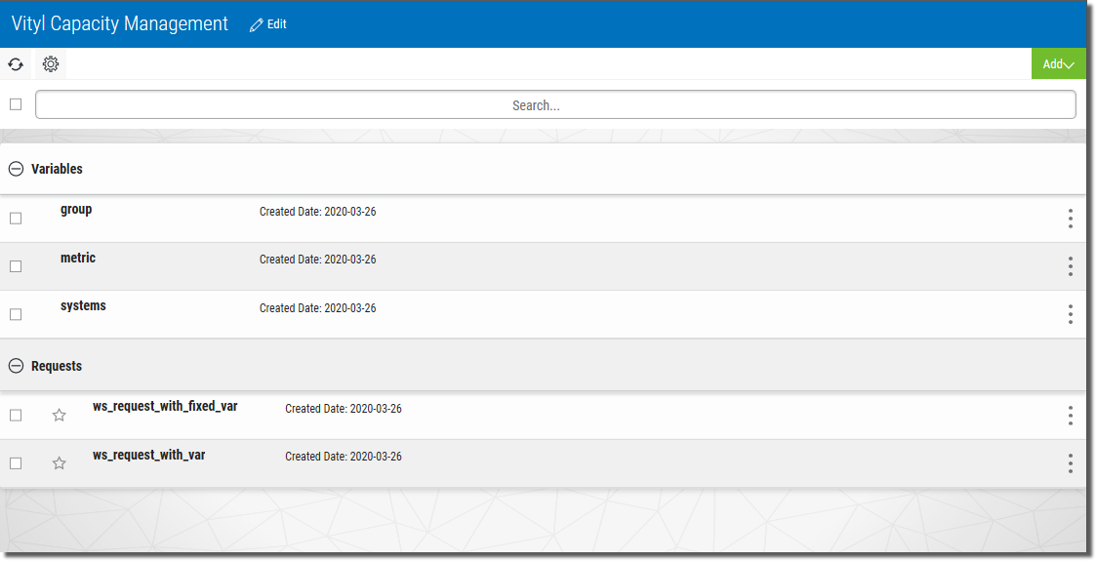This screenshot has width=1096, height=561.
Task: Open the group variable name
Action: tap(76, 210)
